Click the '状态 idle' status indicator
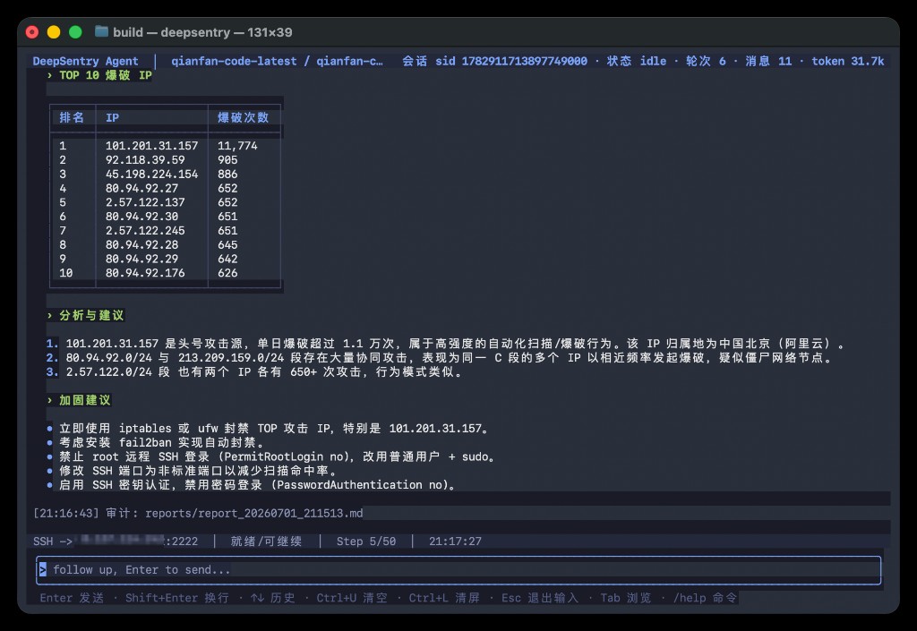This screenshot has width=917, height=631. [637, 61]
